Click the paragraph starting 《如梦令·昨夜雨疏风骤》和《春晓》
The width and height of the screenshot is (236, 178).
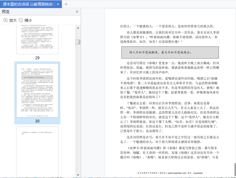(170, 153)
